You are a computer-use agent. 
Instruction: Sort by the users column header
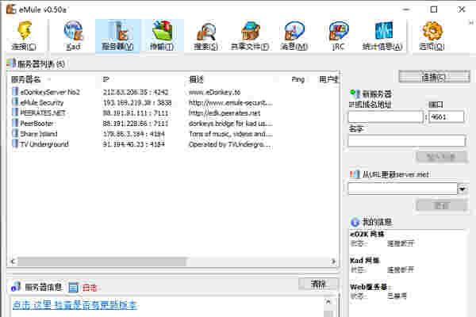pyautogui.click(x=328, y=79)
